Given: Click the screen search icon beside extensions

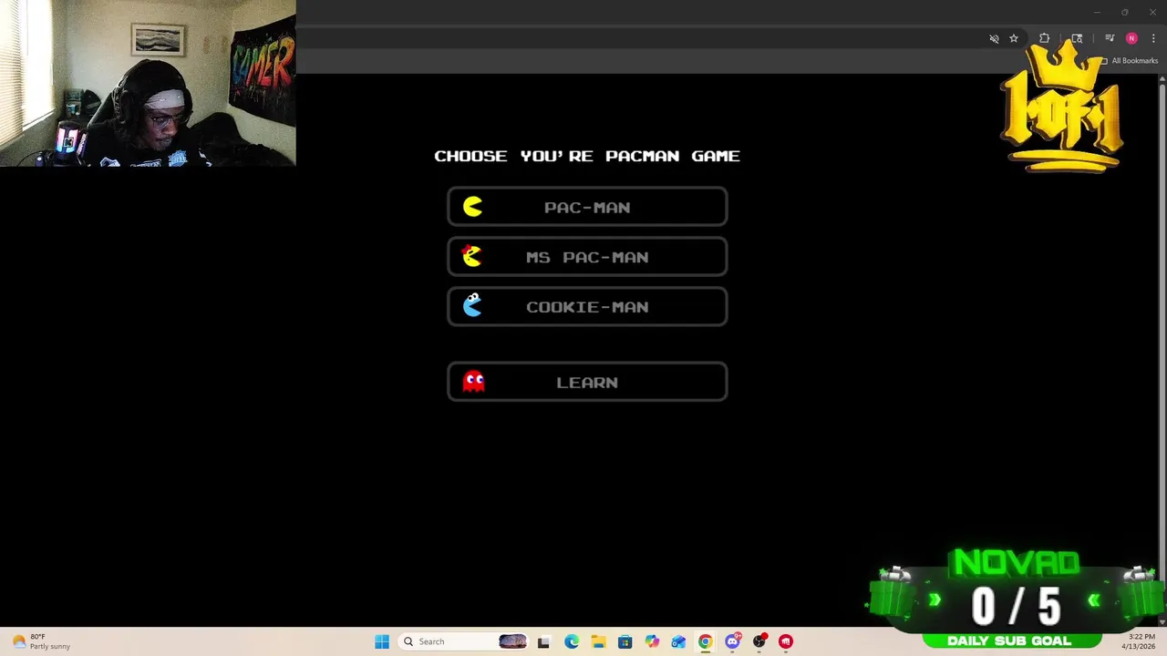Looking at the screenshot, I should pos(1077,38).
